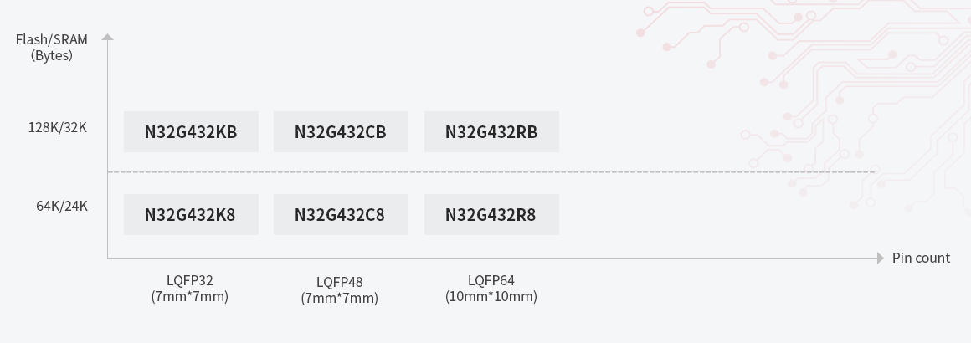Open the N32G432R8 product box

click(x=491, y=215)
